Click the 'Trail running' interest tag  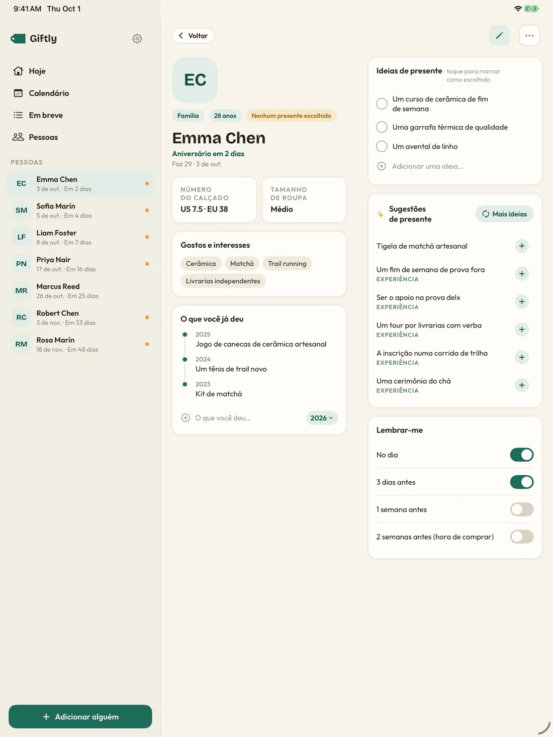[x=287, y=264]
